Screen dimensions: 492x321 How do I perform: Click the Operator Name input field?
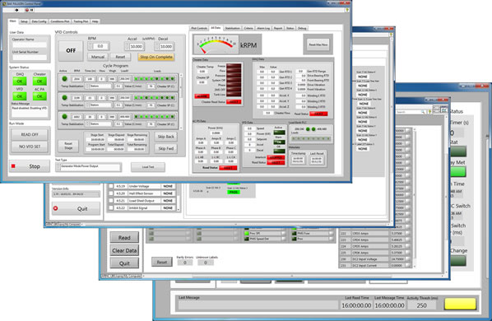point(30,45)
